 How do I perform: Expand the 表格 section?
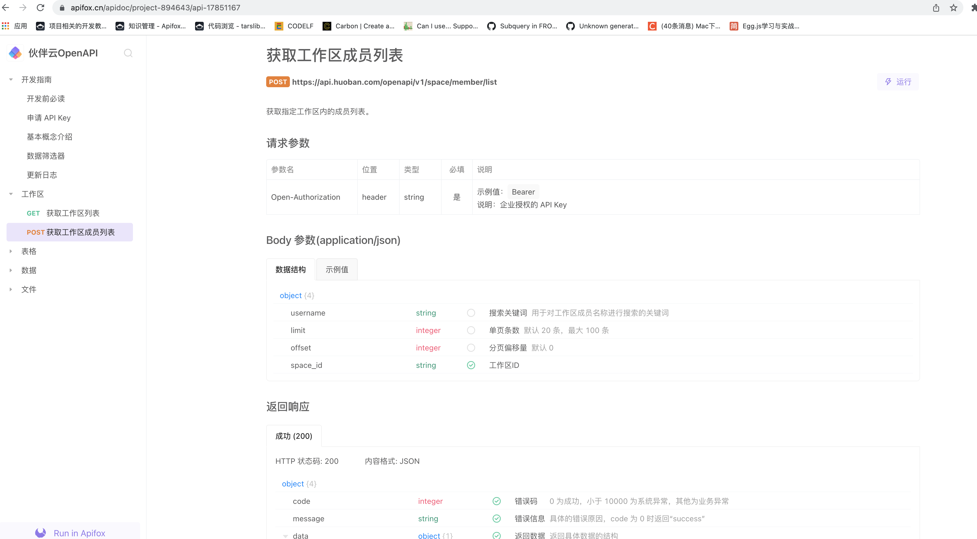pyautogui.click(x=11, y=251)
